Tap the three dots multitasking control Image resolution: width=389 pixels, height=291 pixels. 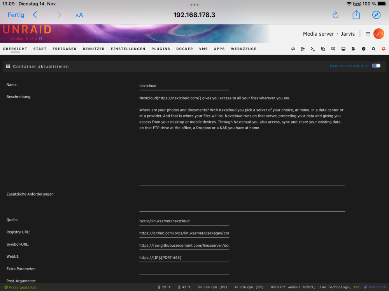(x=194, y=5)
